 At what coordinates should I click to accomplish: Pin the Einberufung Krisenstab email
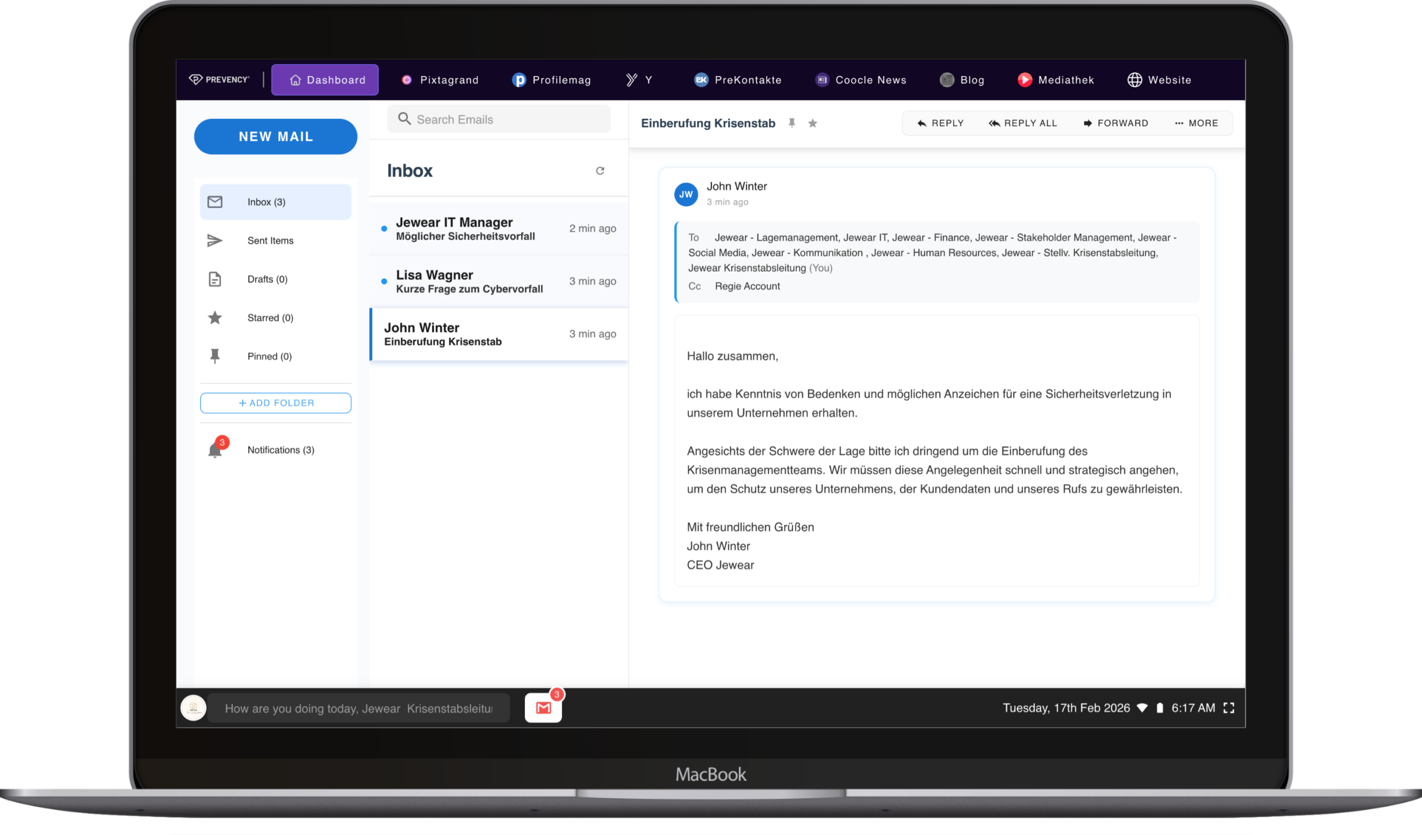tap(792, 123)
